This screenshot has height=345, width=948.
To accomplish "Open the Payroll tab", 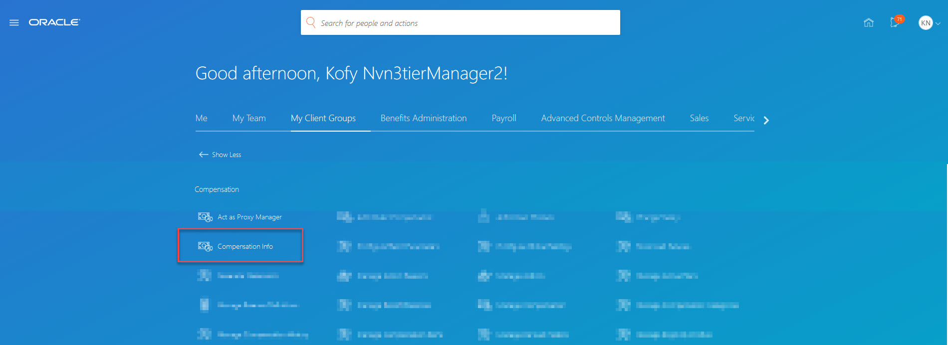I will [504, 118].
